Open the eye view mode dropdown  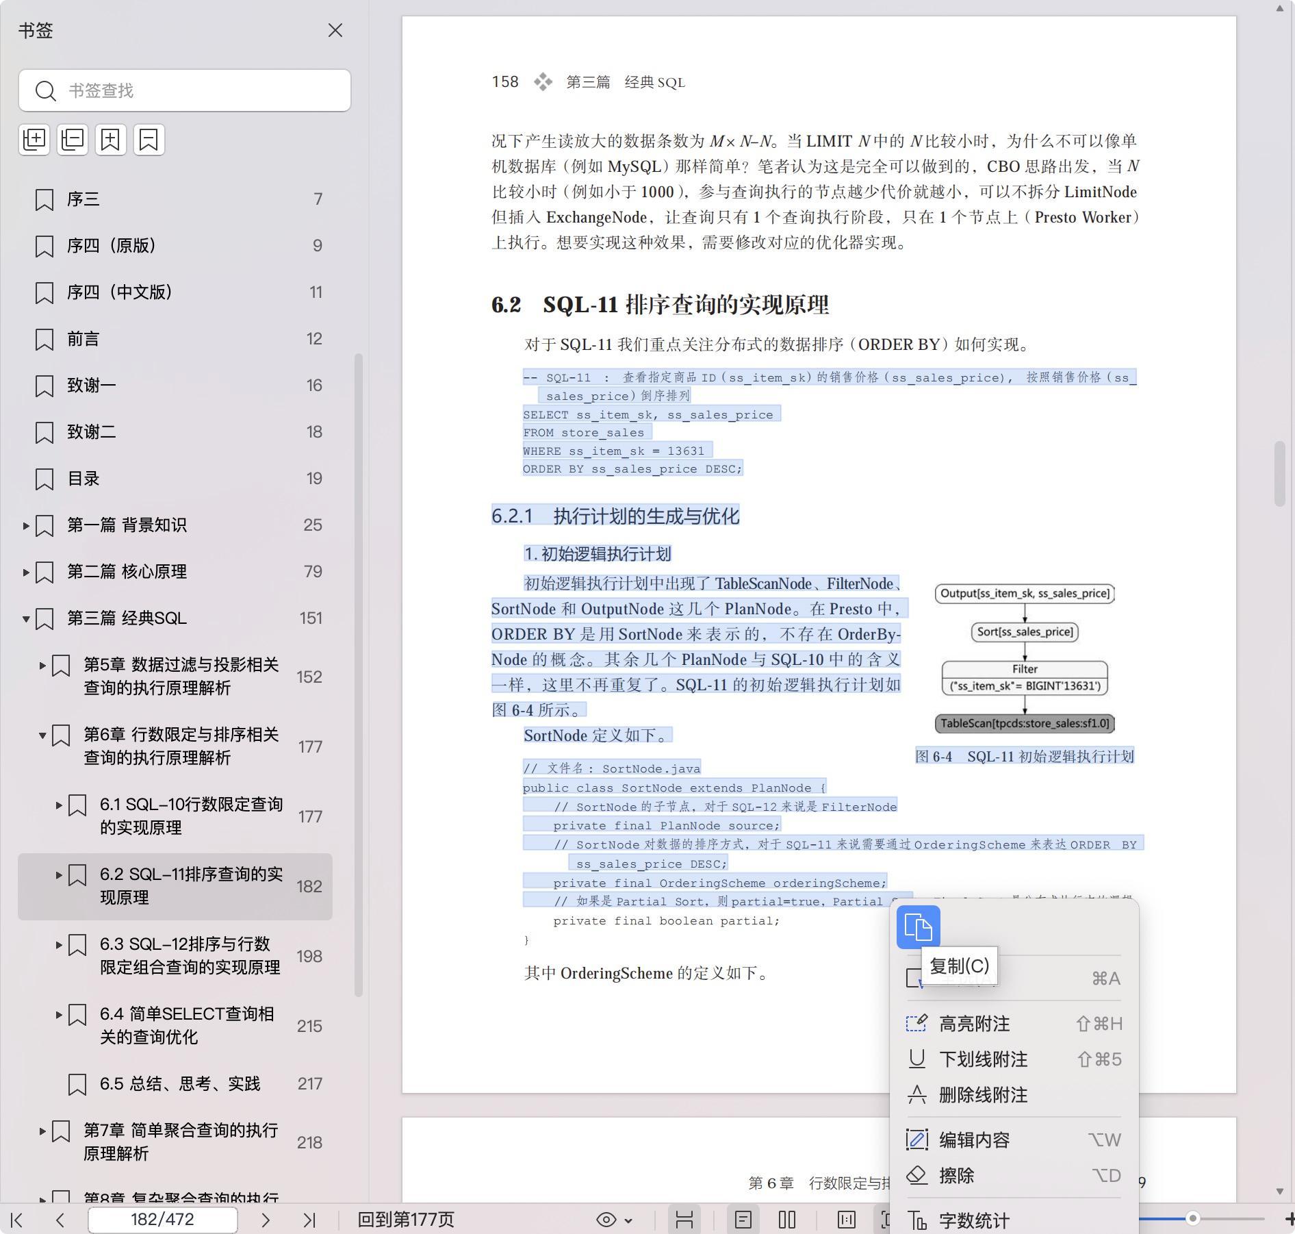[613, 1220]
